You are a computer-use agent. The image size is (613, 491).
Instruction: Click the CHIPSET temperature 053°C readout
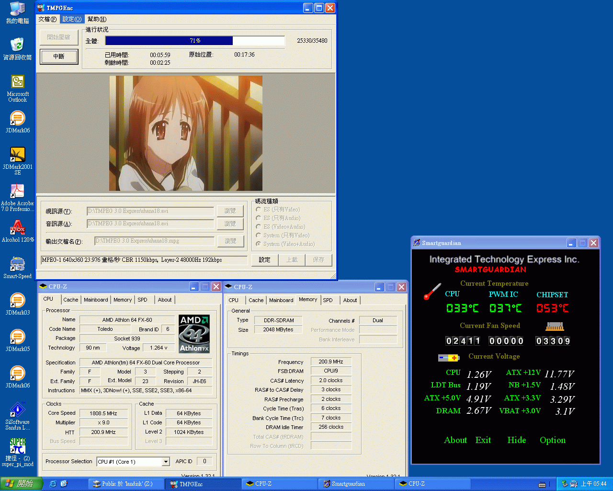[x=553, y=308]
